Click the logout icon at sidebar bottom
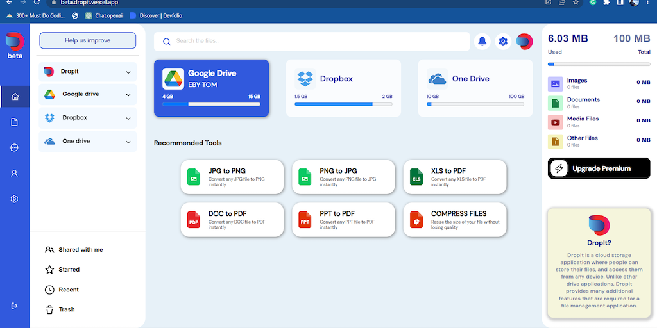Image resolution: width=657 pixels, height=328 pixels. [15, 307]
